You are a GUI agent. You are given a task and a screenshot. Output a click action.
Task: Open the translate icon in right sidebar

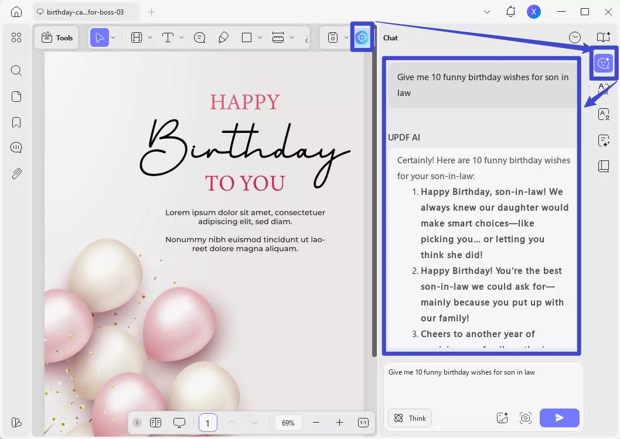(x=604, y=115)
